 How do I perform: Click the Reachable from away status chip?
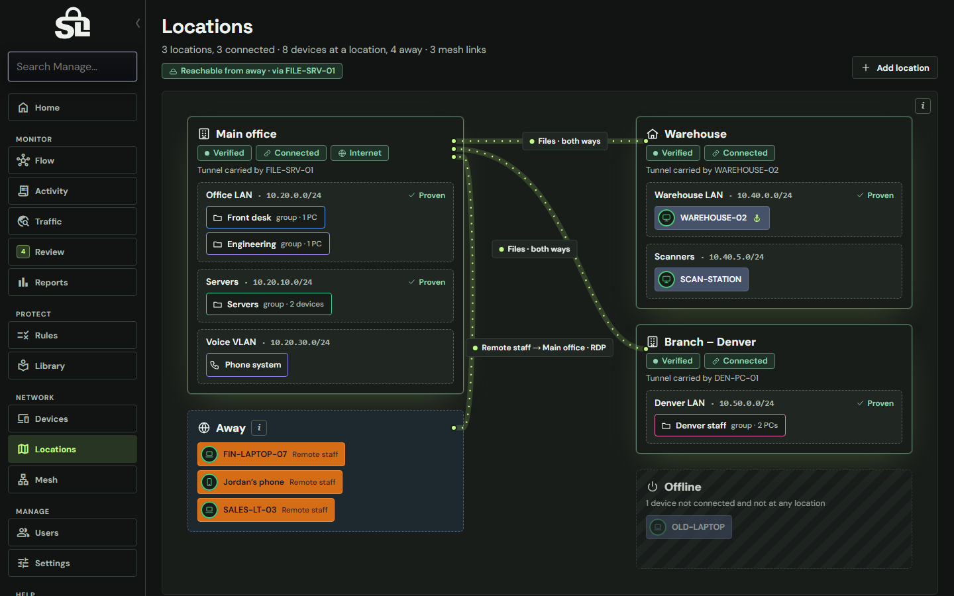click(252, 71)
